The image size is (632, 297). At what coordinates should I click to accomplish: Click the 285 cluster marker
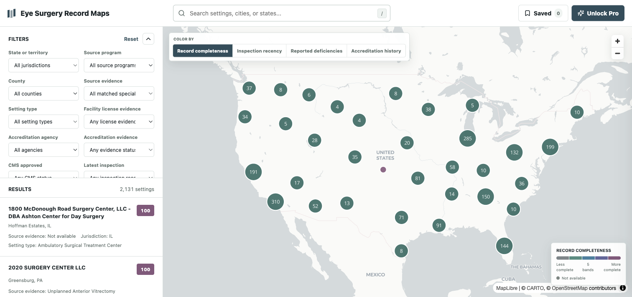[468, 138]
